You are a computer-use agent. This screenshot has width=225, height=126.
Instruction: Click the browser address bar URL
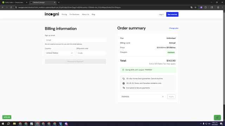[70, 7]
